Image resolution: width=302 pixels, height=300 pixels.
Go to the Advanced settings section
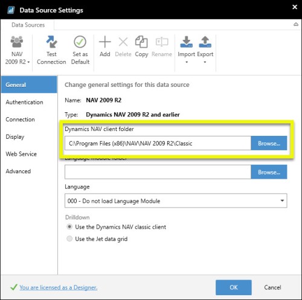(18, 171)
